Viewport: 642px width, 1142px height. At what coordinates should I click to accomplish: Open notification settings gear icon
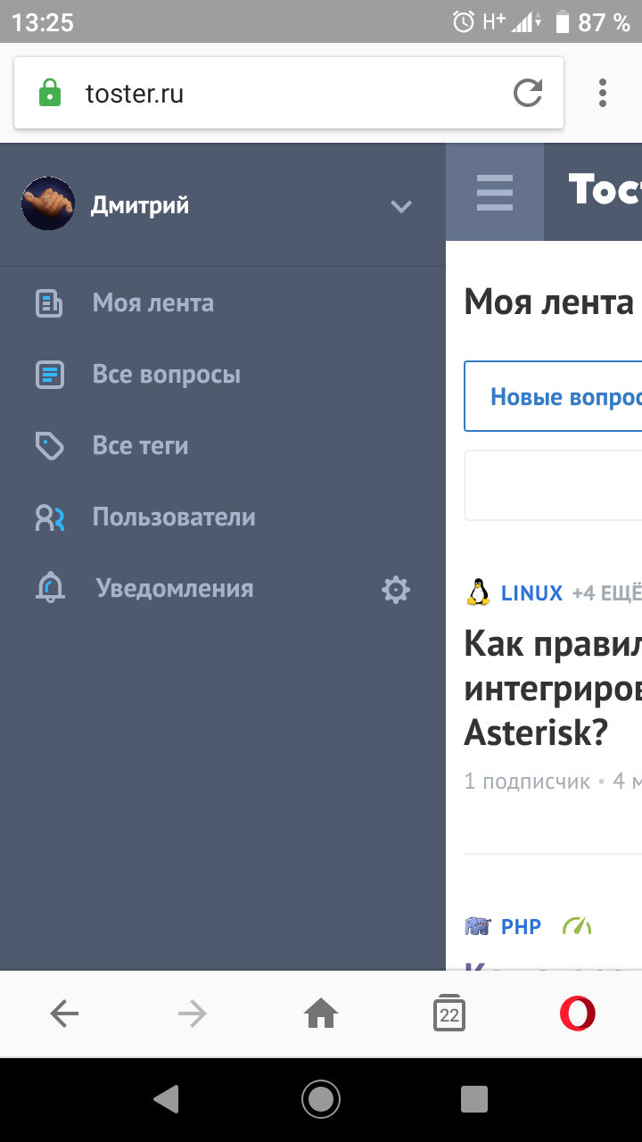click(x=395, y=589)
